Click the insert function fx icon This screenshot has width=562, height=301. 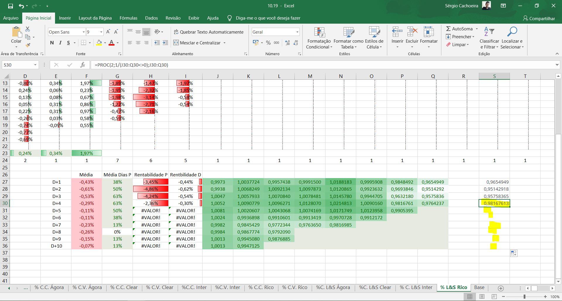point(83,65)
